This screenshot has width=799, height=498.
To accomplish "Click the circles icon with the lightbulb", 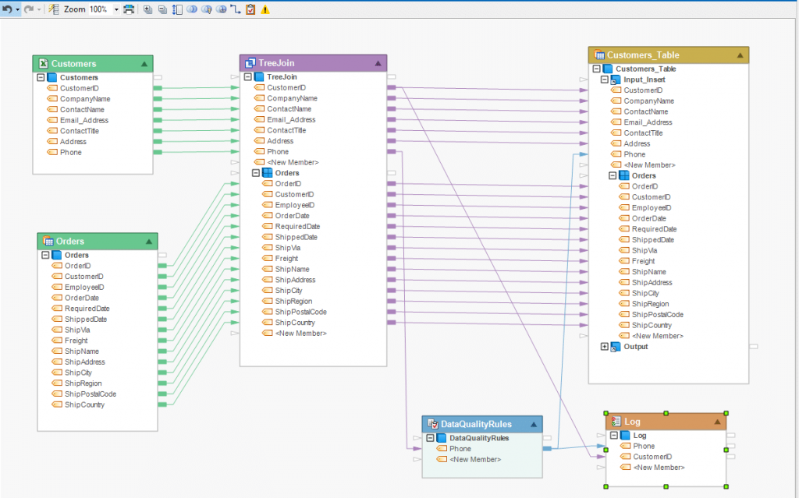I will (208, 9).
